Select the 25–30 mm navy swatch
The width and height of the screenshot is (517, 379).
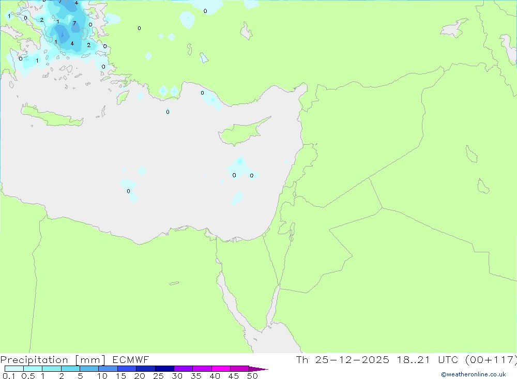tap(164, 369)
